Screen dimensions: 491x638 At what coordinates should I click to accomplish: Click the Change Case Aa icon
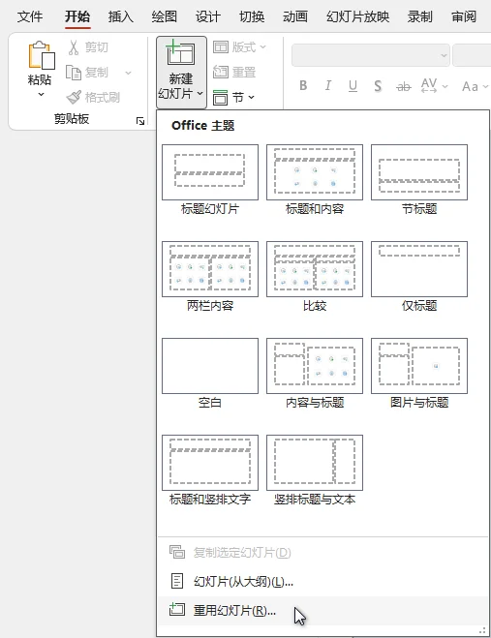[x=471, y=86]
